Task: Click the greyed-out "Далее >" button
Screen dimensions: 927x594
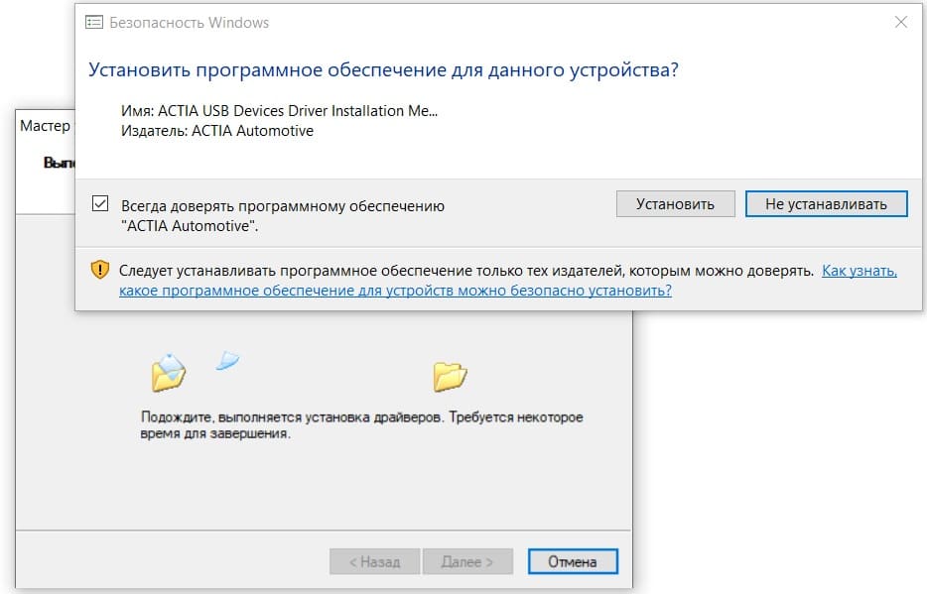Action: (x=467, y=561)
